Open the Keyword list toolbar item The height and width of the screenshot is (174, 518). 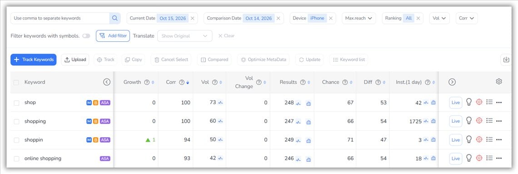click(x=349, y=60)
